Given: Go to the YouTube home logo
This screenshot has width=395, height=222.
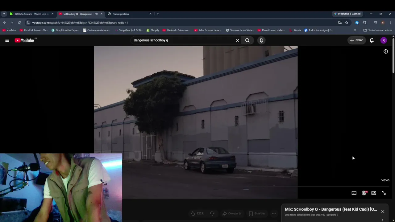Looking at the screenshot, I should click(x=24, y=40).
